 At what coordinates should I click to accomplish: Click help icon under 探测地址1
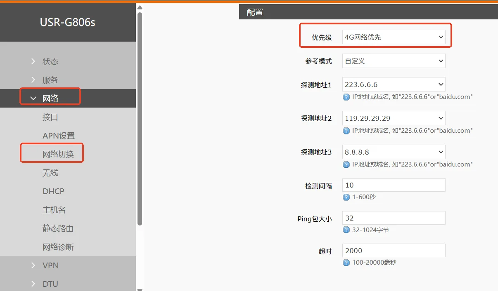[346, 97]
